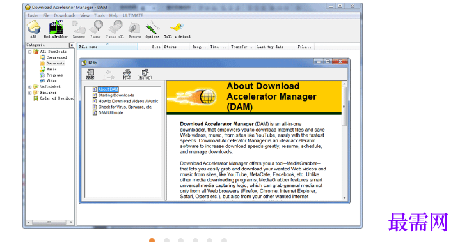Click the Hide button in help window

(x=90, y=74)
